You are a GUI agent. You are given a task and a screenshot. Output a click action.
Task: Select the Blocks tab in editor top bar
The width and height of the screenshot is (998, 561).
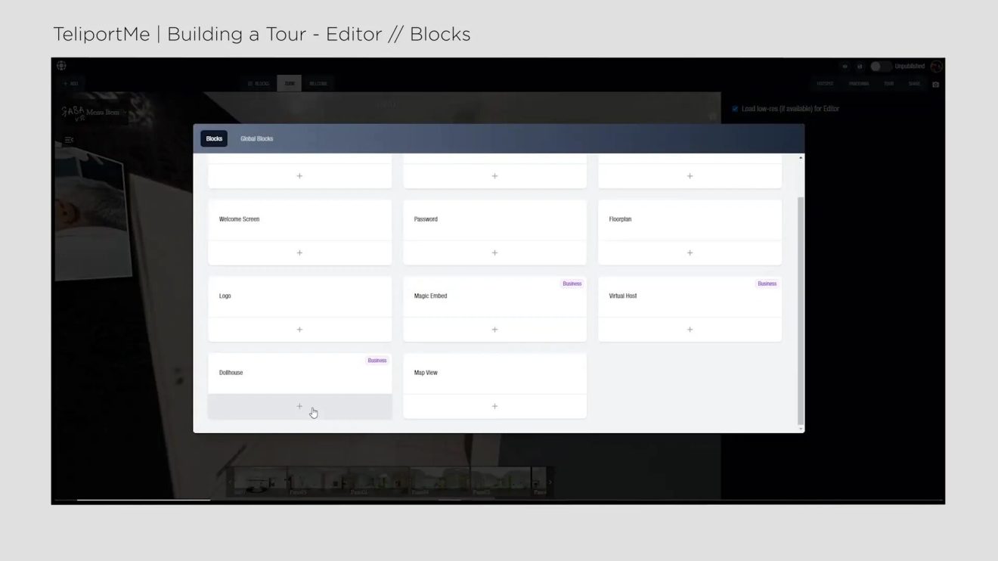259,84
